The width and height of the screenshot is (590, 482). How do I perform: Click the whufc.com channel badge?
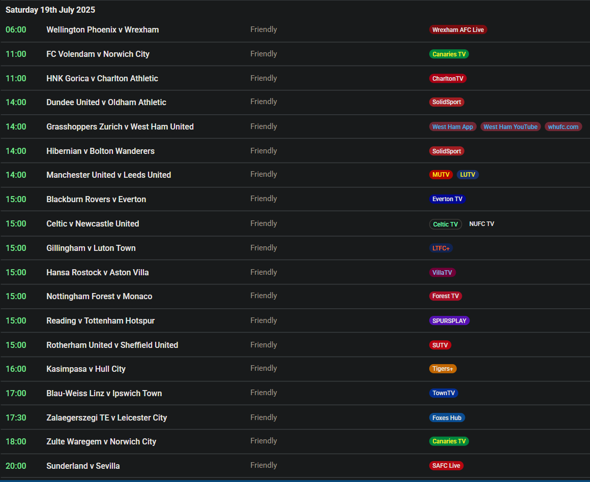pos(563,127)
